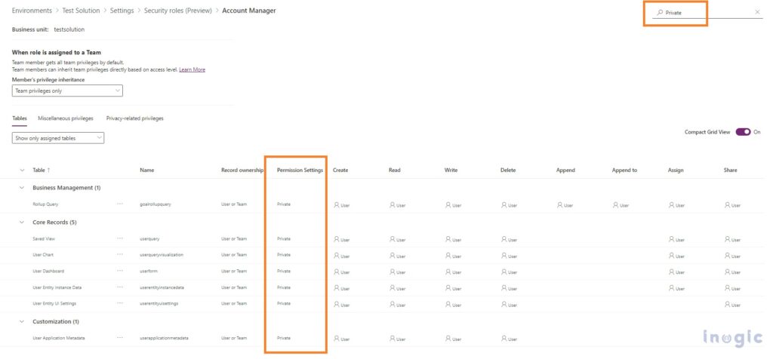
Task: Open the Learn More link
Action: click(192, 69)
